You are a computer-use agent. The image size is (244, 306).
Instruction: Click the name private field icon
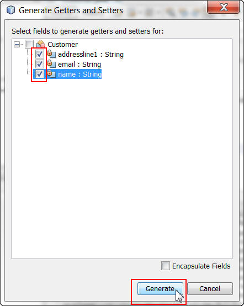51,74
